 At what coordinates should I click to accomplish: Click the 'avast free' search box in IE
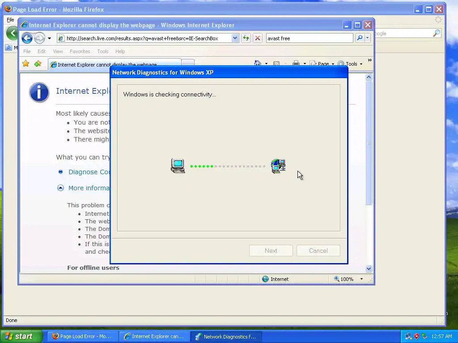point(310,38)
